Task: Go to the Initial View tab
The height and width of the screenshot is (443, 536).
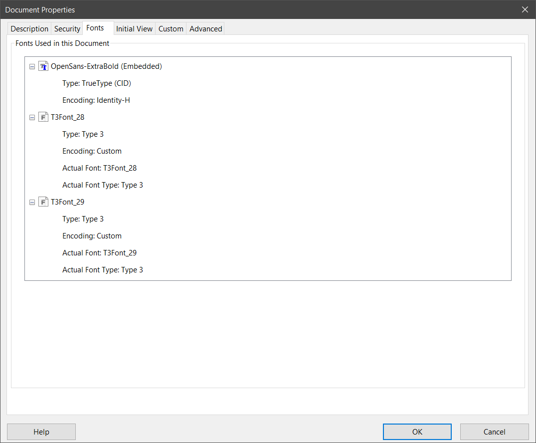Action: (134, 29)
